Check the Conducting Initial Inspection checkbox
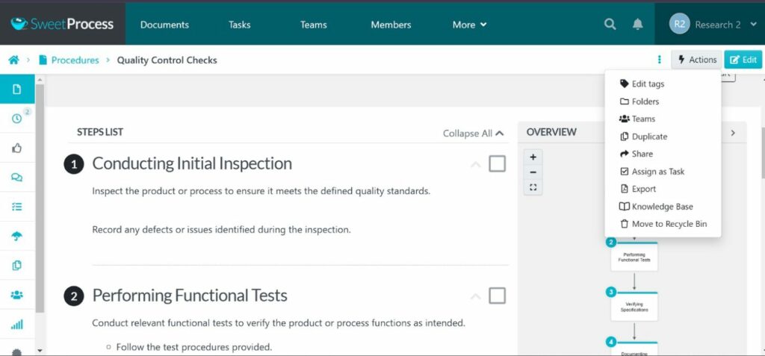765x356 pixels. [x=497, y=163]
